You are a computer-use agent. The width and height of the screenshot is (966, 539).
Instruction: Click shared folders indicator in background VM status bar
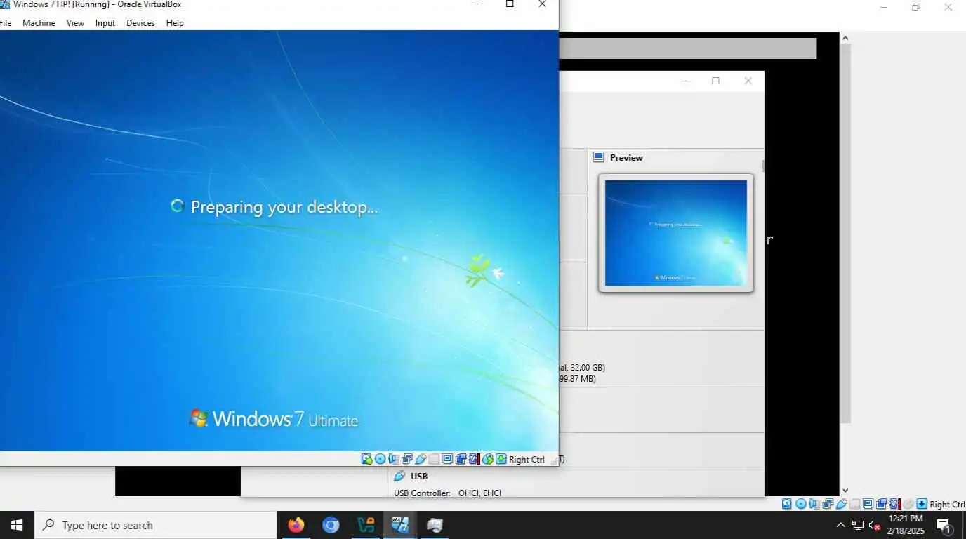click(x=854, y=504)
